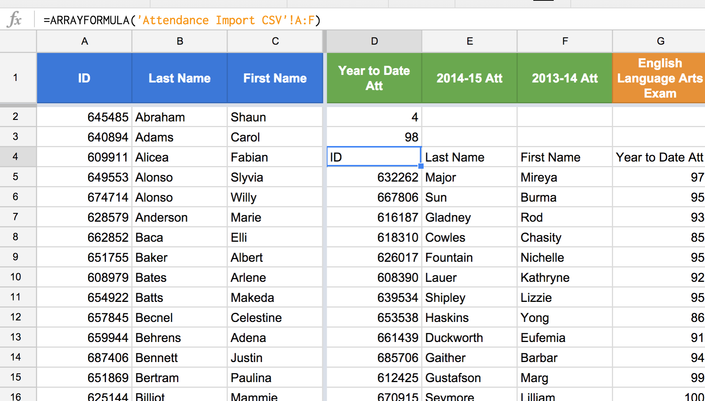Select the Gustafson last name cell
The image size is (705, 401).
click(x=469, y=378)
